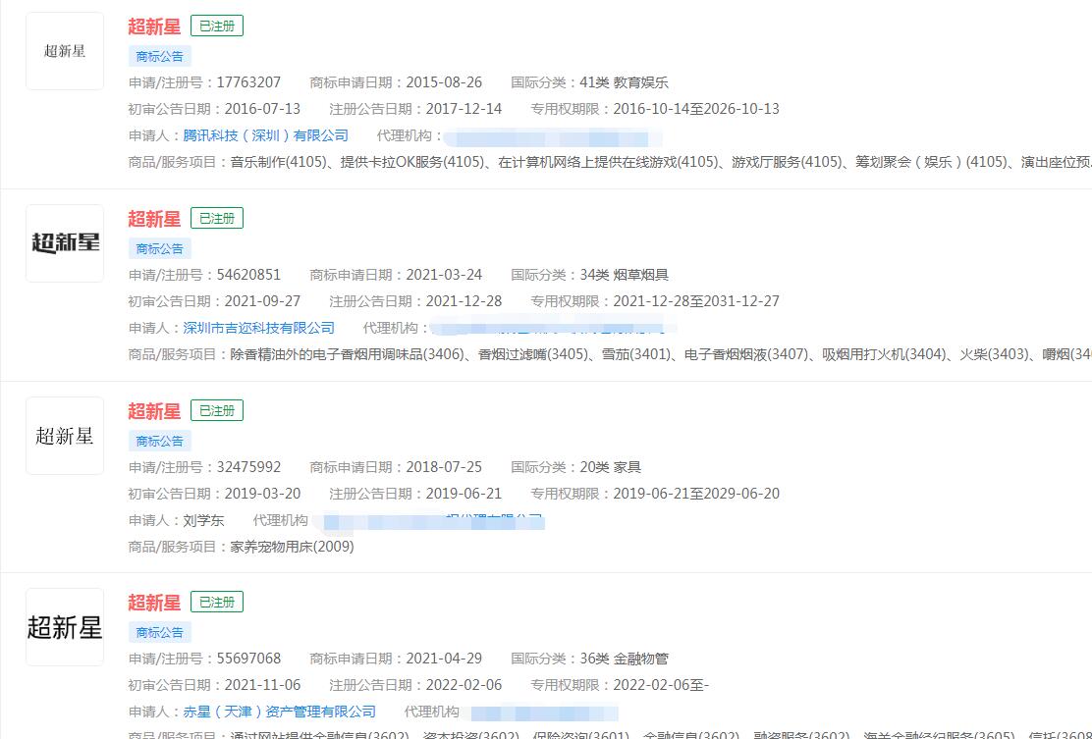
Task: Open 商标公告 tag for trademark 32475992
Action: (159, 441)
